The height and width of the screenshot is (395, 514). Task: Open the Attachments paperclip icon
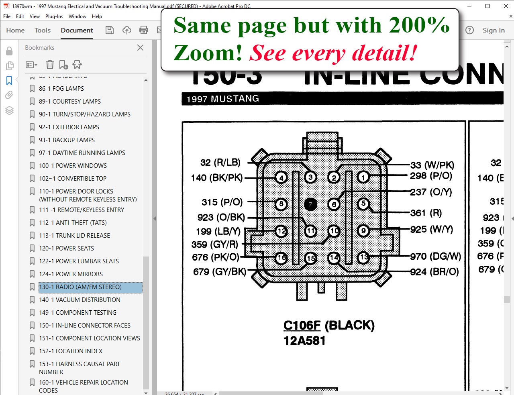tap(9, 95)
